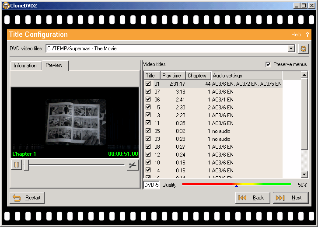Screen dimensions: 318x227
Task: Uncheck title 01 checkbox
Action: [x=148, y=84]
